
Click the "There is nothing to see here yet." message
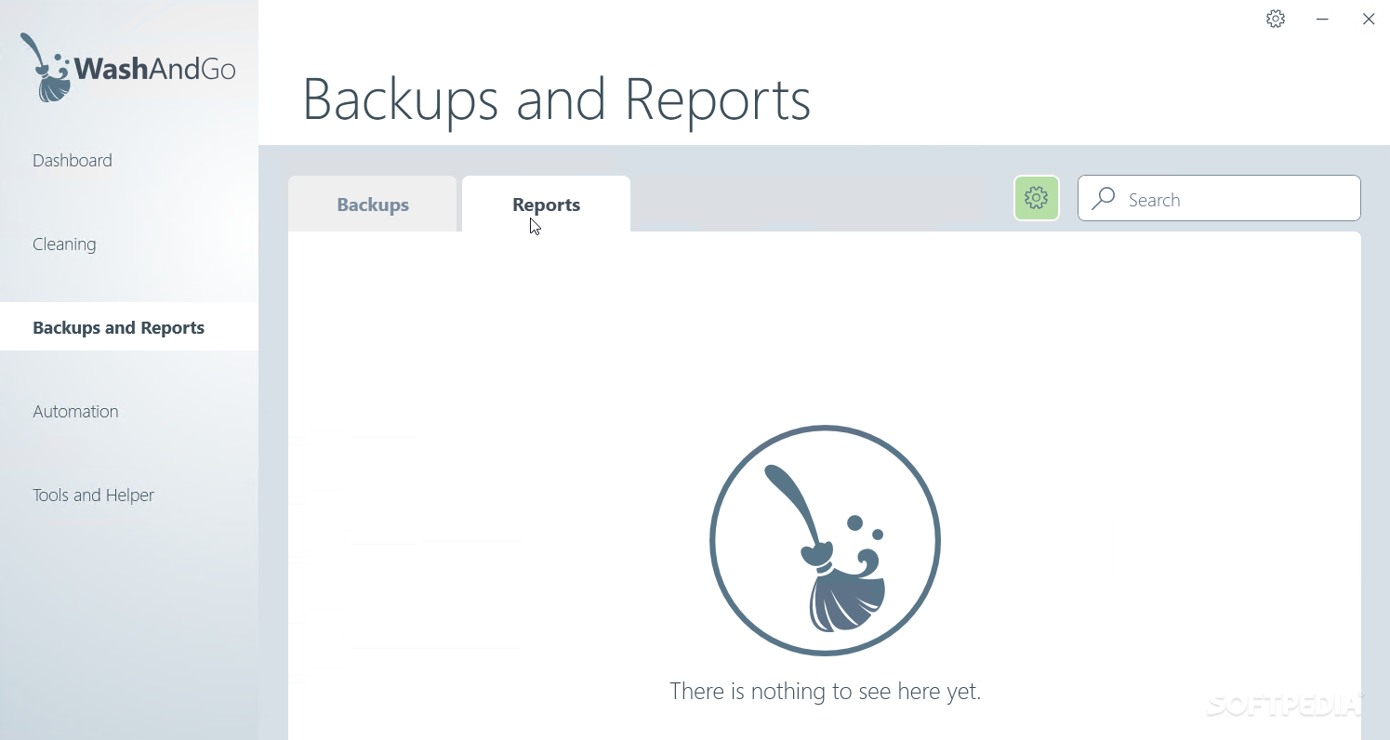[826, 691]
